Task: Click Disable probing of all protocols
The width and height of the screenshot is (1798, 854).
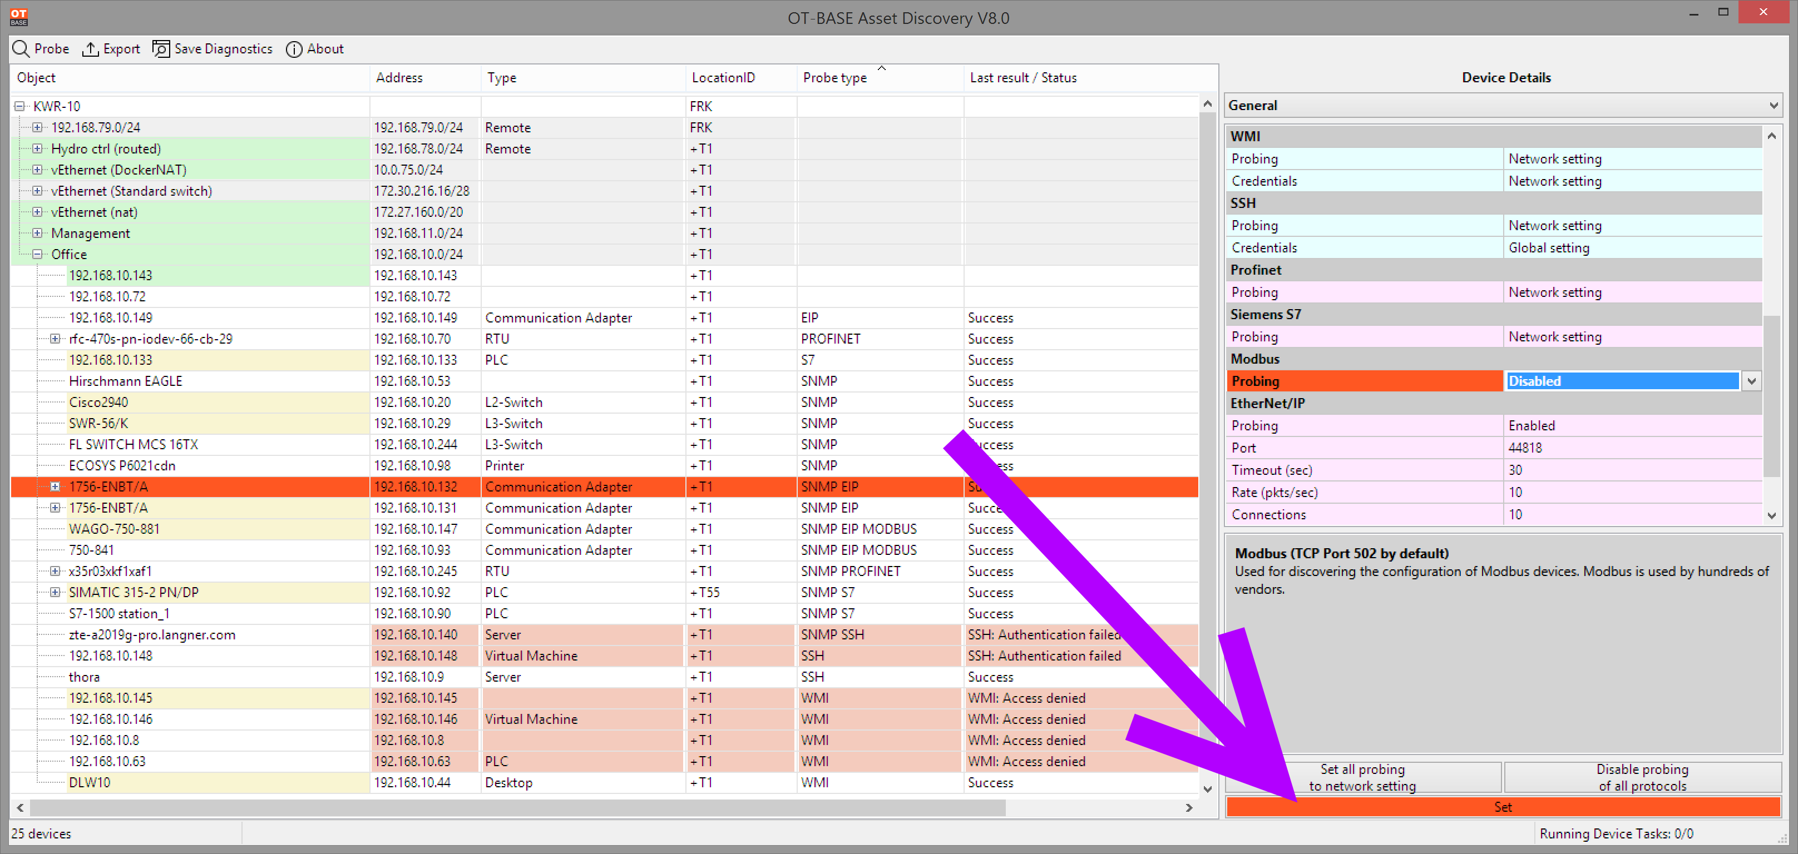Action: [1642, 777]
